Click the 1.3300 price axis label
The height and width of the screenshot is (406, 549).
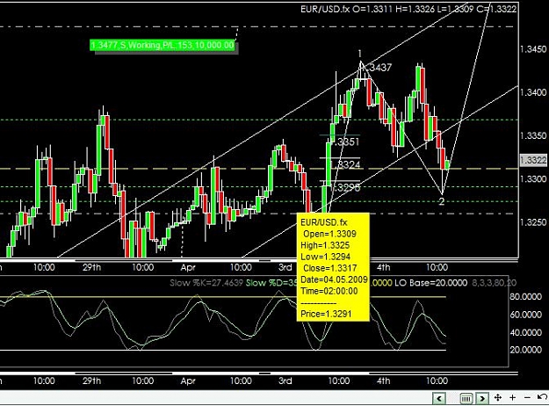point(533,179)
